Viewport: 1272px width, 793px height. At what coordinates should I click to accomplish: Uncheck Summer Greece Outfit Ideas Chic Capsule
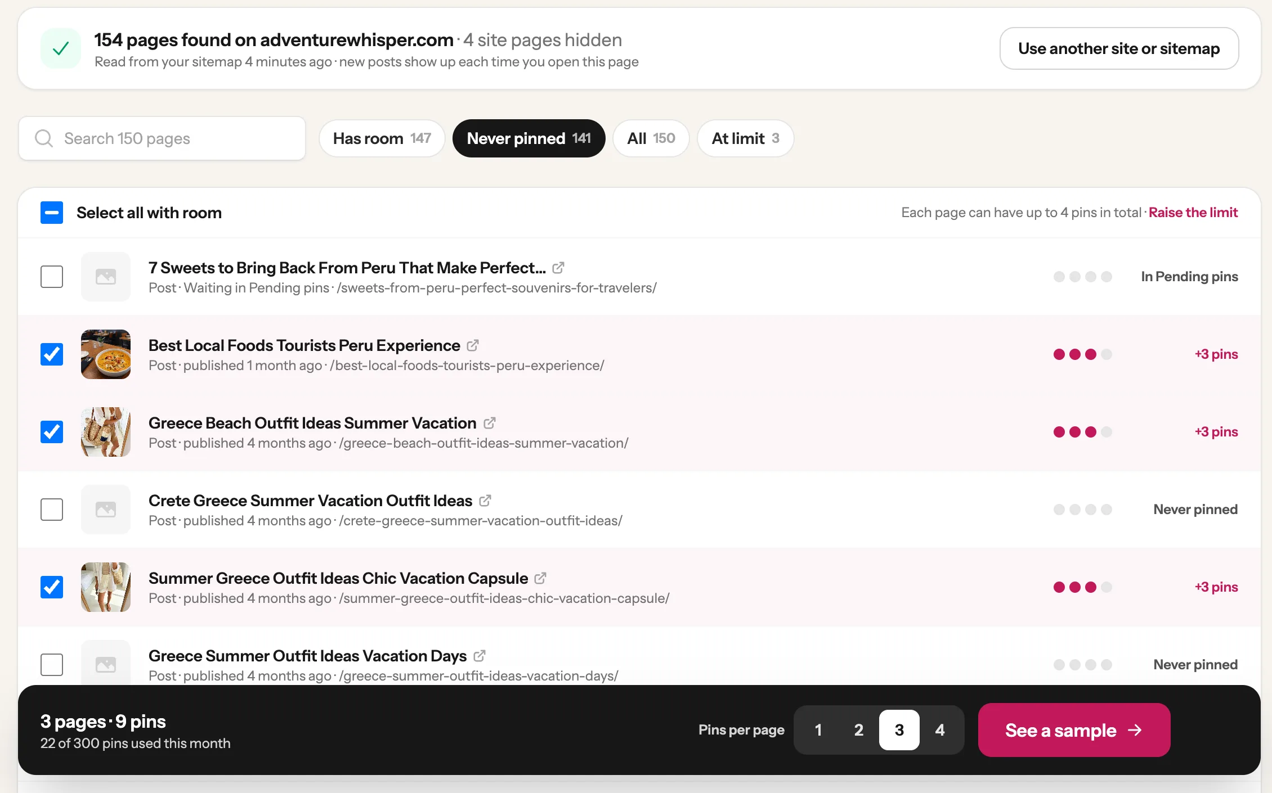52,587
